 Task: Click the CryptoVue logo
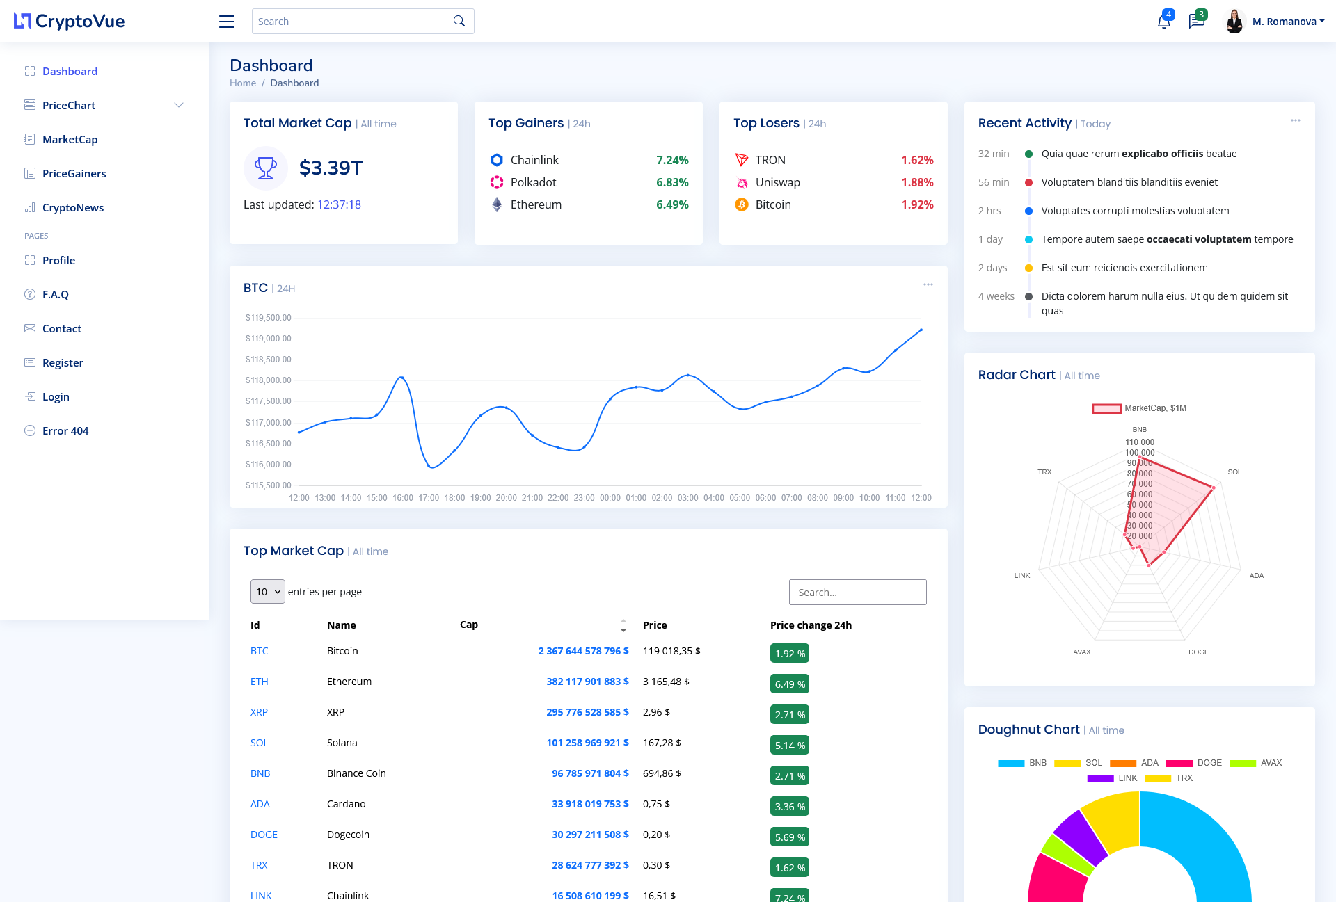70,22
